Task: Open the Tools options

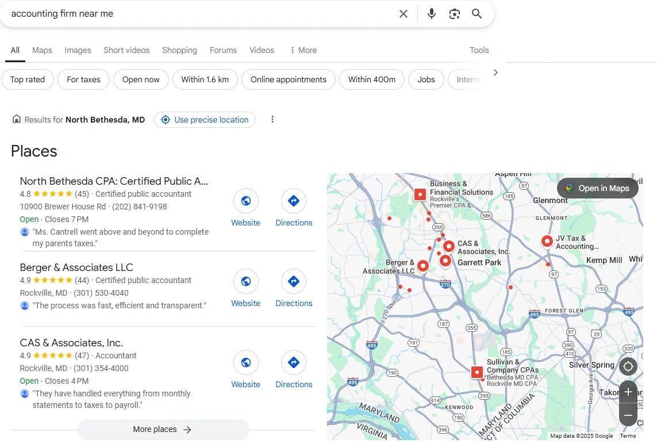Action: click(479, 50)
